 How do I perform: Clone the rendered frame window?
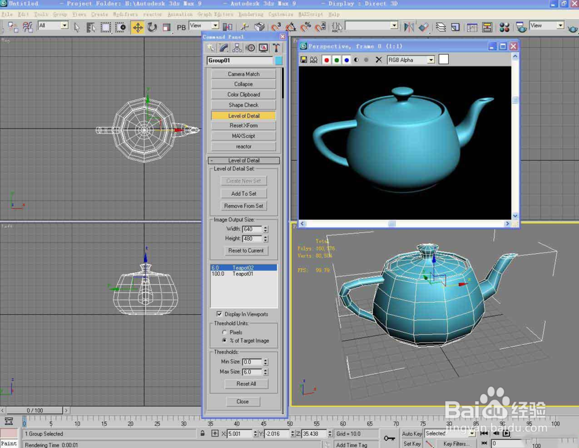pos(313,60)
